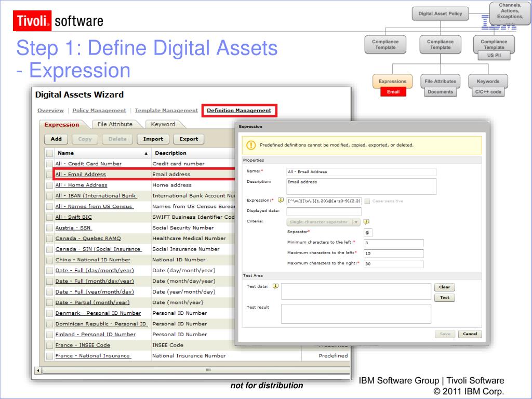Screen dimensions: 532x399
Task: Open the All - IBAN definition link
Action: (96, 196)
